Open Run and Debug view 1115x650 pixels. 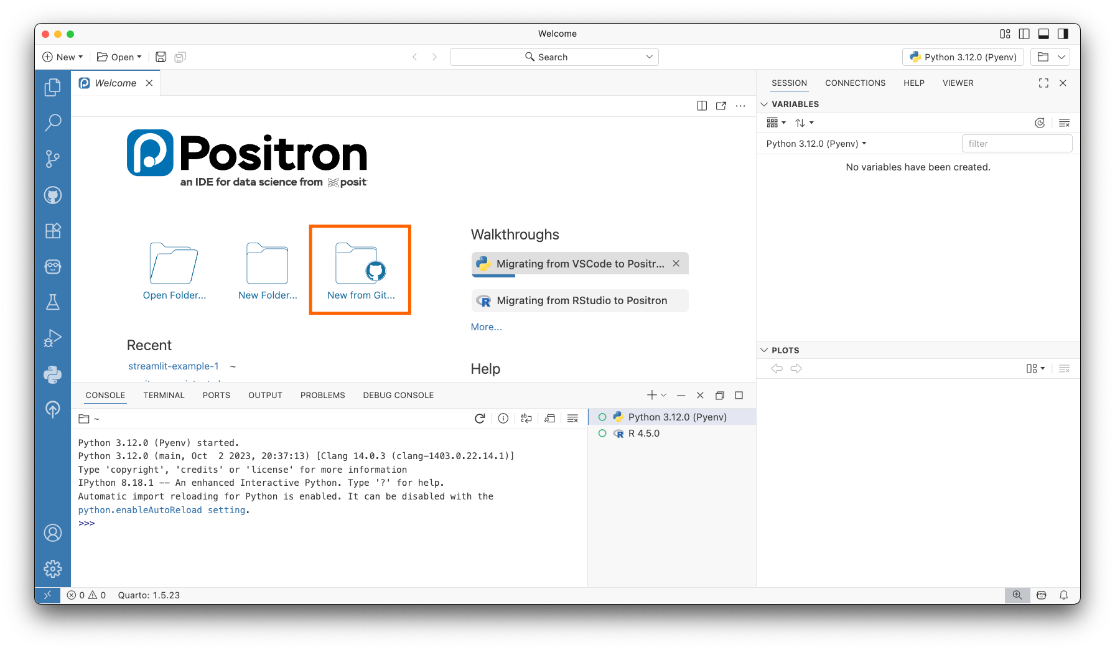(x=53, y=338)
